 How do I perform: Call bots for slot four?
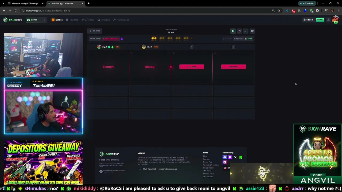[x=234, y=67]
